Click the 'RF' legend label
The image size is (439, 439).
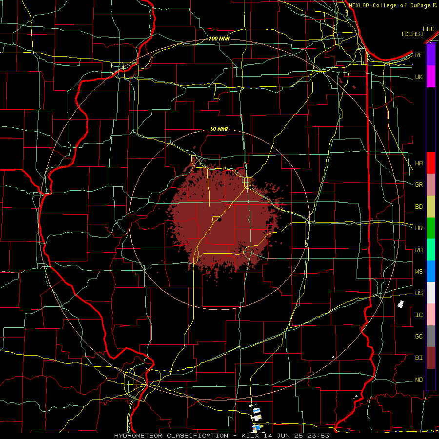coord(419,55)
